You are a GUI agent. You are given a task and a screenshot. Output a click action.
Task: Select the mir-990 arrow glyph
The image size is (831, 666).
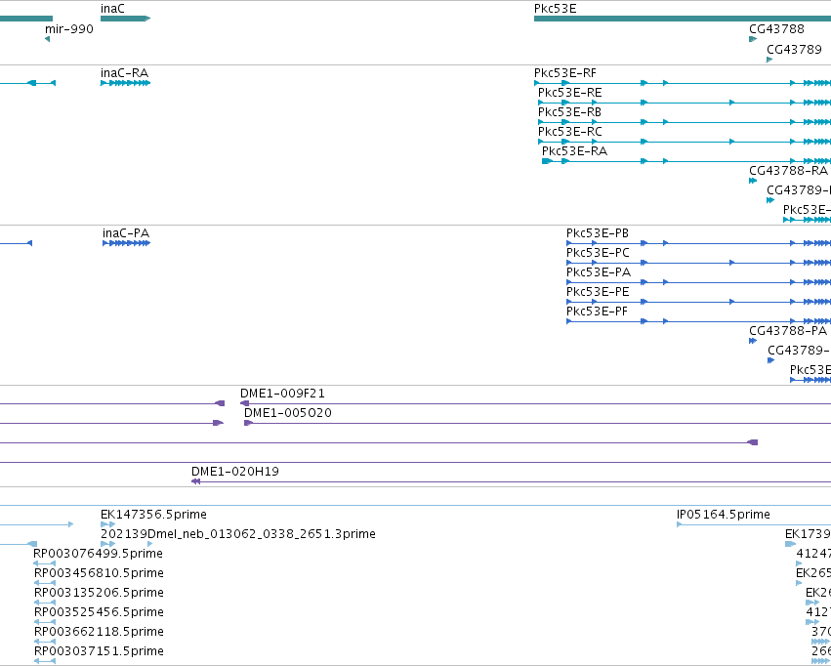[x=47, y=39]
